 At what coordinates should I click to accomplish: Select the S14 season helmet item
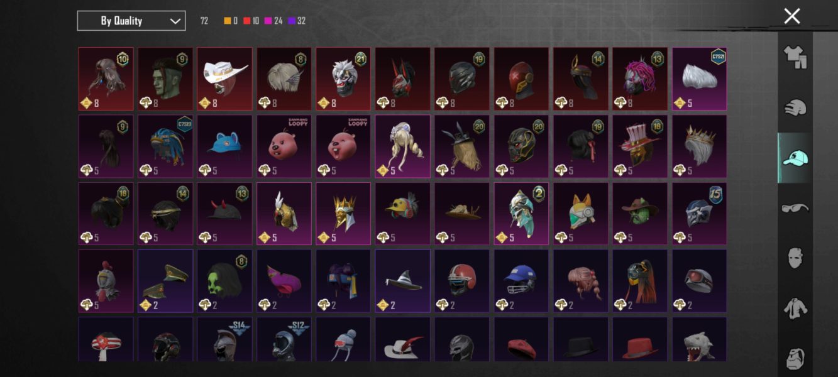click(x=224, y=339)
